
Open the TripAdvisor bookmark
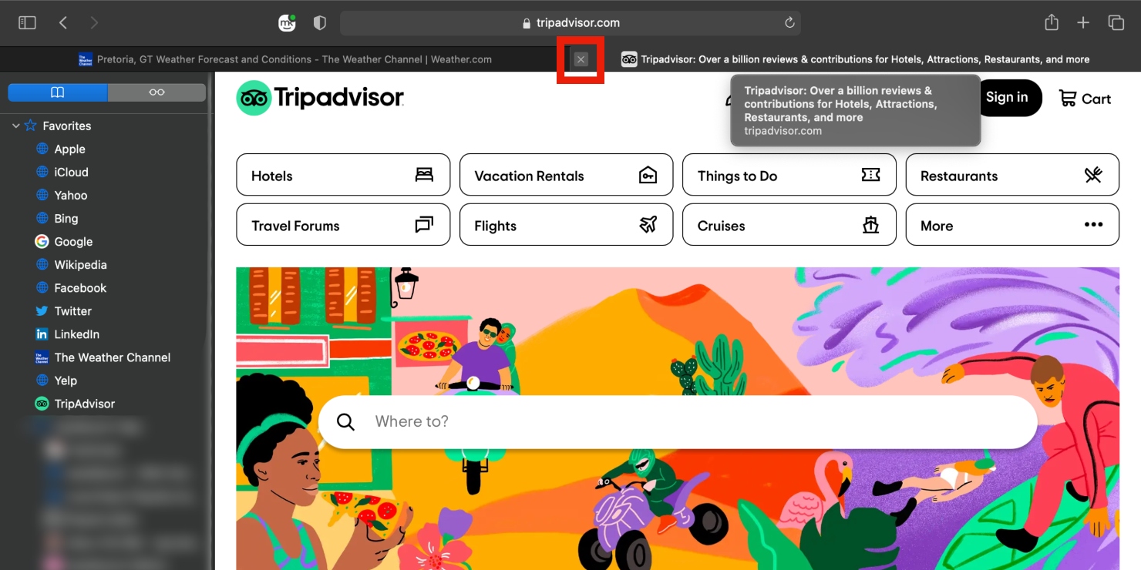coord(84,404)
